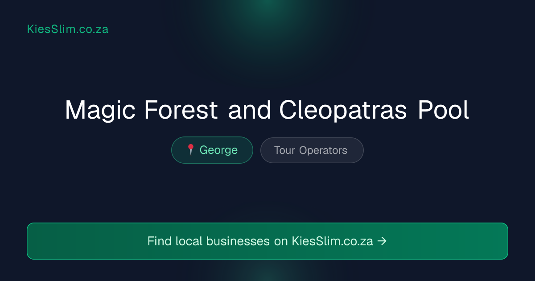Click the red location pin icon
The image size is (535, 281).
click(x=190, y=150)
